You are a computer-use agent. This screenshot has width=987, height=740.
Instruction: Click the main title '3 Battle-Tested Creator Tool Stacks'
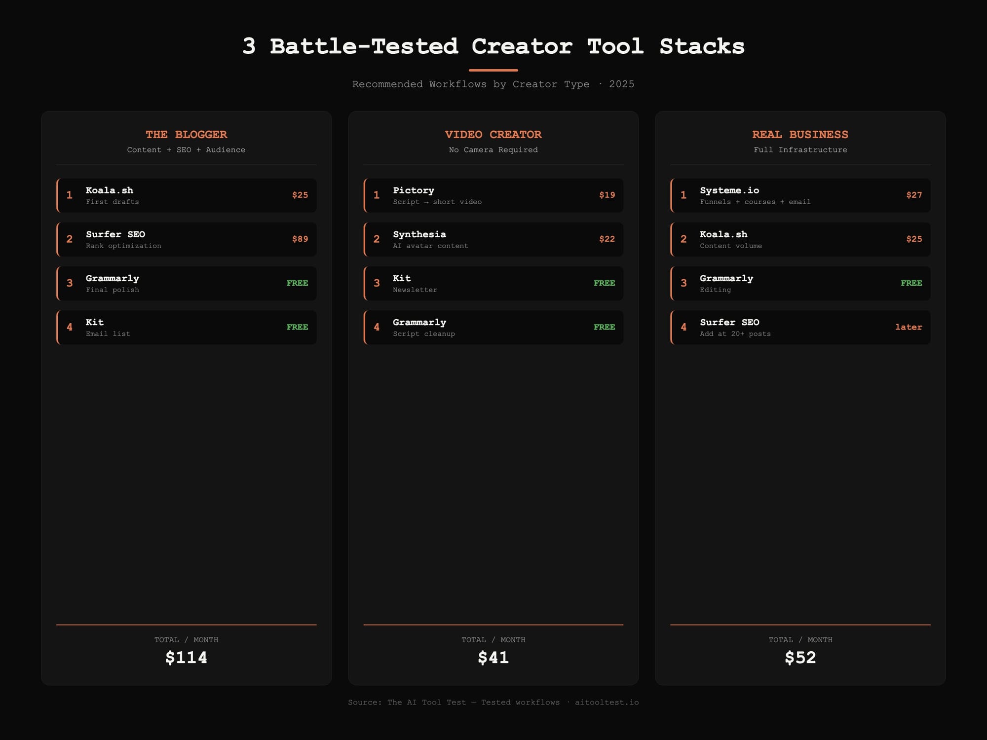click(493, 46)
